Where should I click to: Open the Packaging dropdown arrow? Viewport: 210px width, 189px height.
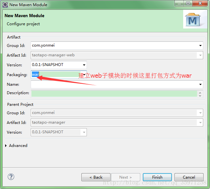tap(84, 74)
